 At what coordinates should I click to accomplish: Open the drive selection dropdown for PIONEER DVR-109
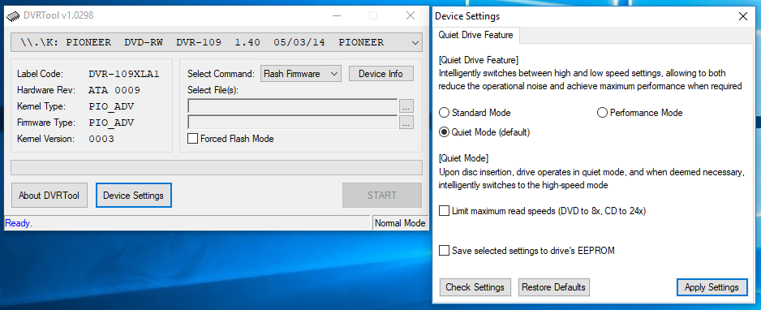tap(217, 43)
